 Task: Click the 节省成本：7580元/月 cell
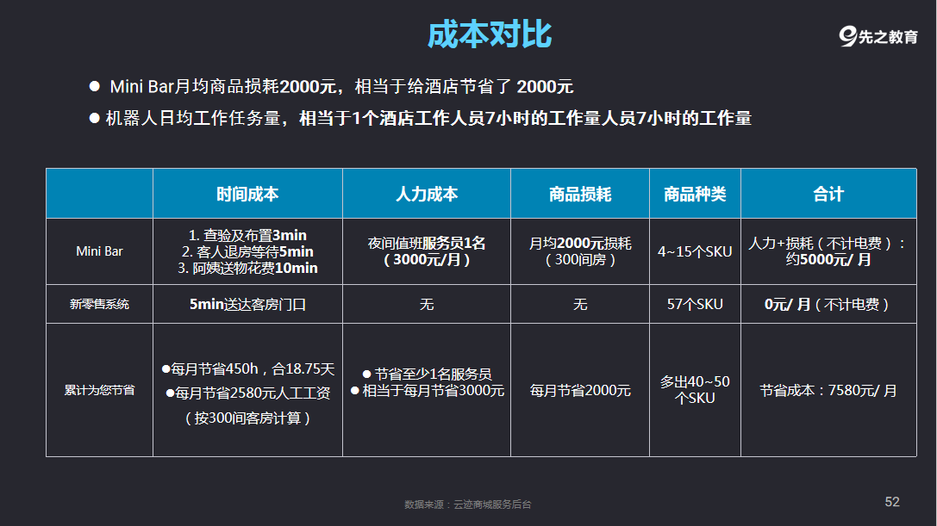(x=828, y=391)
